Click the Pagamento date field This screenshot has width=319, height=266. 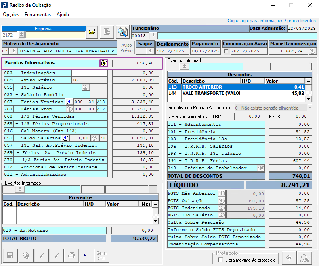206,51
